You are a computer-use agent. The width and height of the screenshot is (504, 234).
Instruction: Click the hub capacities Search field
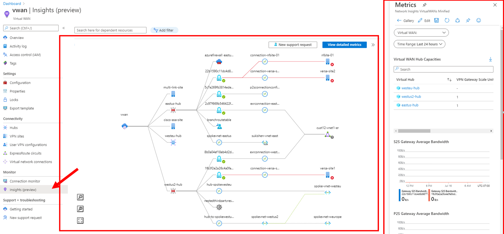[x=443, y=69]
